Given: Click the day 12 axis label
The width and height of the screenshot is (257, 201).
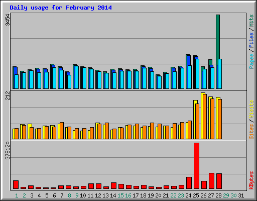Looking at the screenshot, I should coord(98,195).
